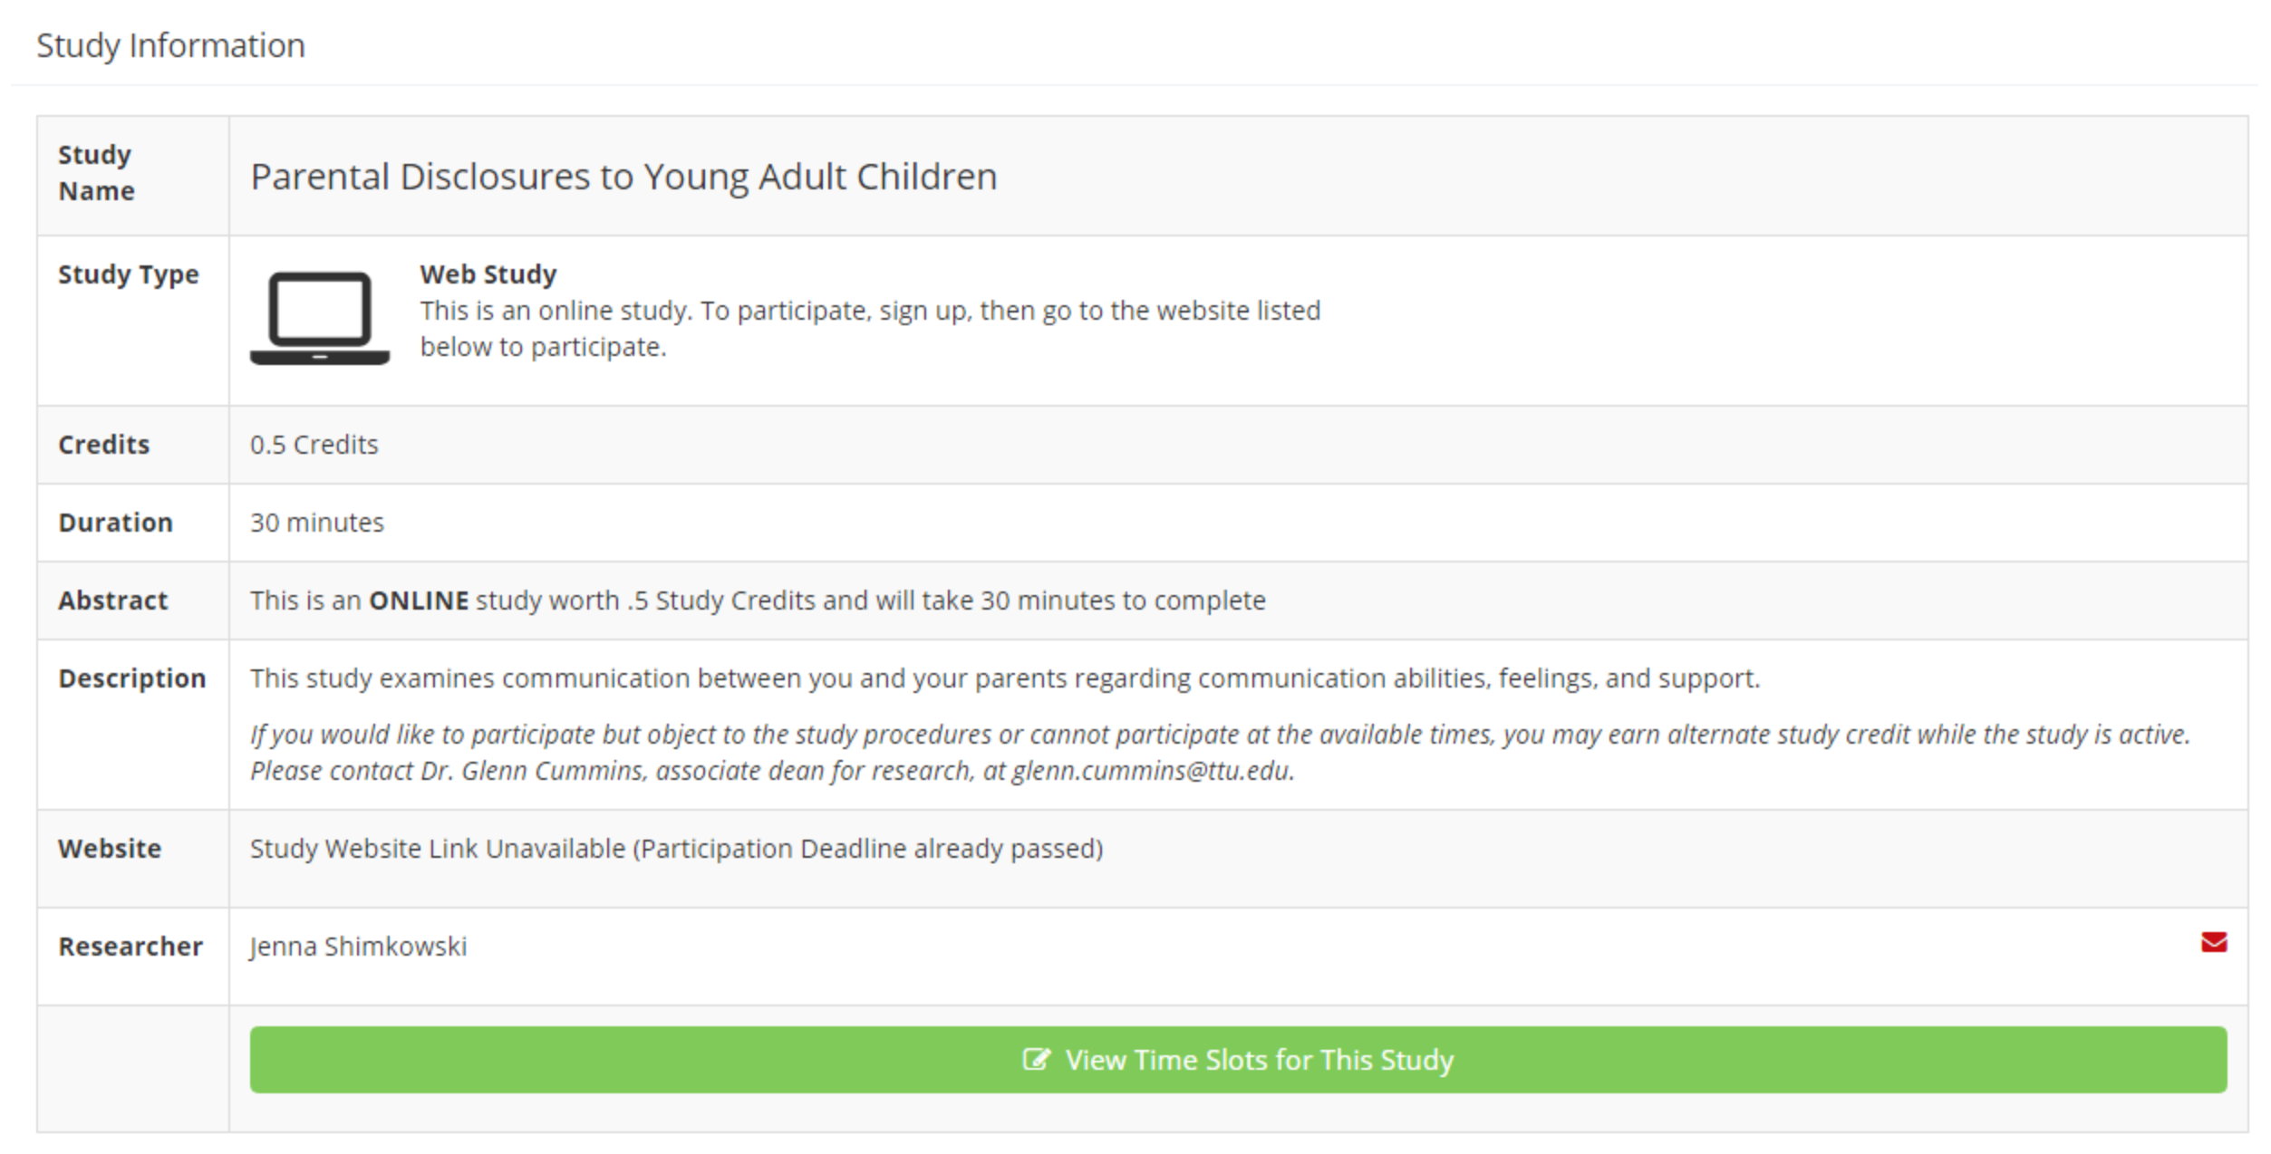Click the 0.5 Credits value
The height and width of the screenshot is (1154, 2271).
[x=314, y=444]
